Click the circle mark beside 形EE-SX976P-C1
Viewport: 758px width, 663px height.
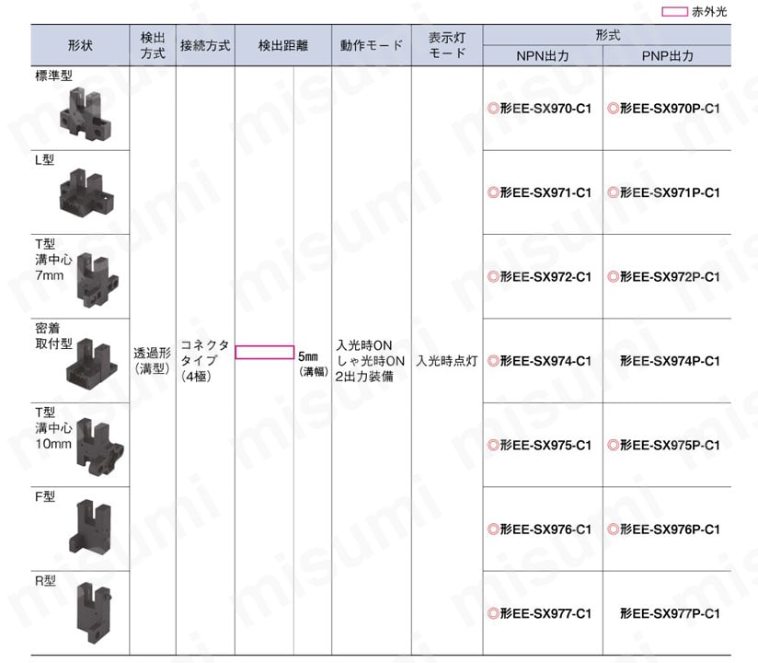(613, 529)
